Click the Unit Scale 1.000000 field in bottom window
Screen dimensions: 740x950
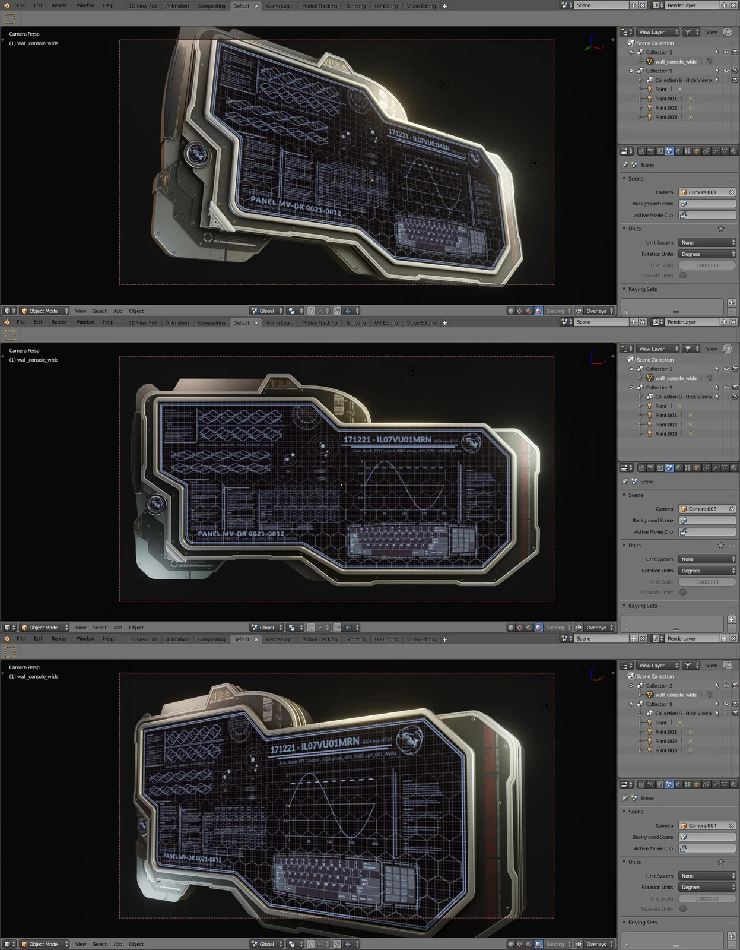707,898
